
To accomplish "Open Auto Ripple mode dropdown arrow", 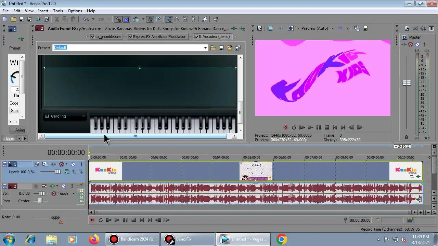I will click(x=143, y=19).
